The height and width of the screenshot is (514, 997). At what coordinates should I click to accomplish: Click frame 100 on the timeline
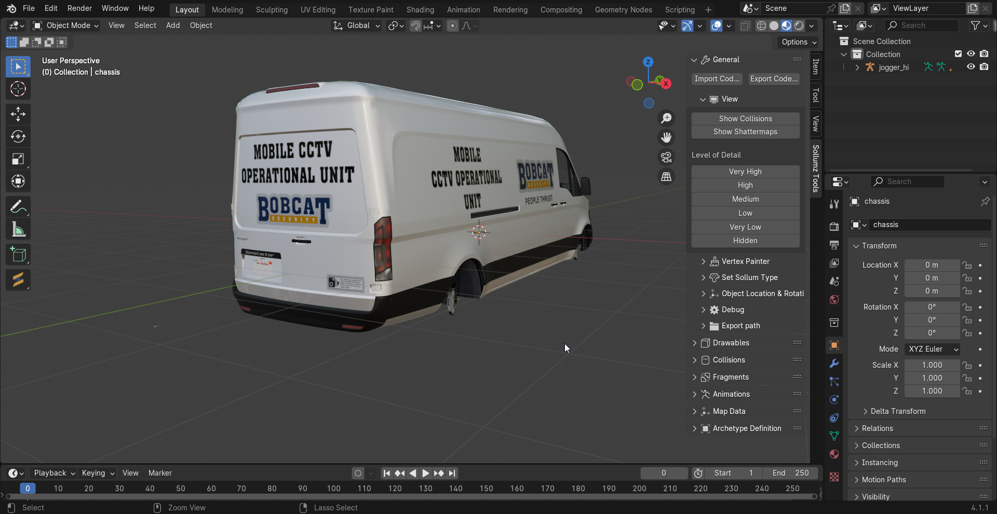click(334, 489)
